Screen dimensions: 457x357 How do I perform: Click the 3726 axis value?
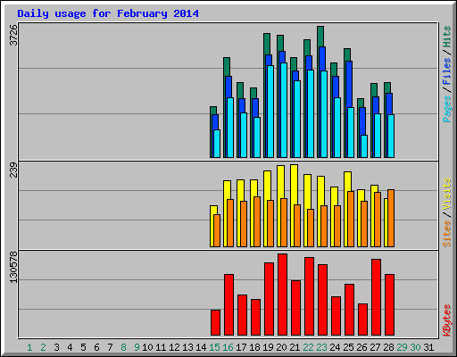[13, 35]
